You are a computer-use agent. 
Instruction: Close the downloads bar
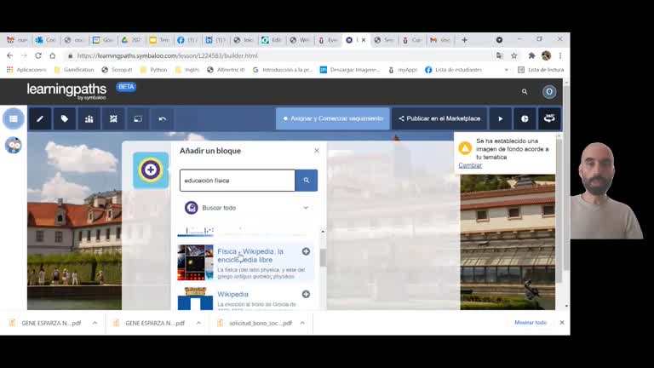(562, 323)
